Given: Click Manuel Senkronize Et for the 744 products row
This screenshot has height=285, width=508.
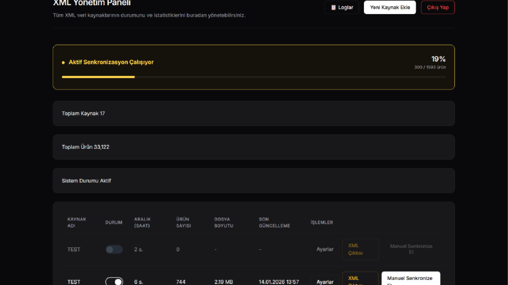Looking at the screenshot, I should pos(411,279).
